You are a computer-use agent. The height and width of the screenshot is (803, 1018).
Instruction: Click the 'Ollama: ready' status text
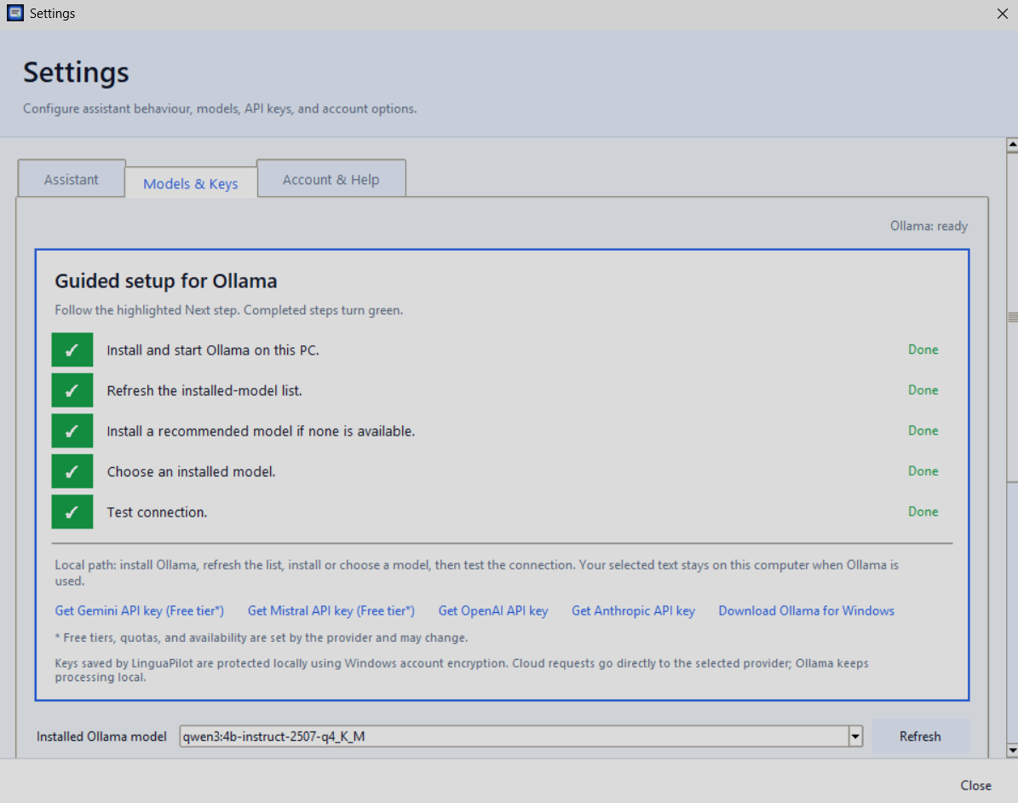(929, 226)
